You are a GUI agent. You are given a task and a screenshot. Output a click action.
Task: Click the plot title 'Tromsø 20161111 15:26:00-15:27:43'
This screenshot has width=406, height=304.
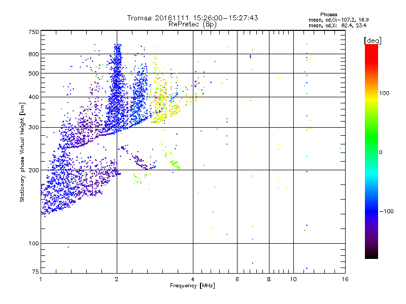point(192,18)
